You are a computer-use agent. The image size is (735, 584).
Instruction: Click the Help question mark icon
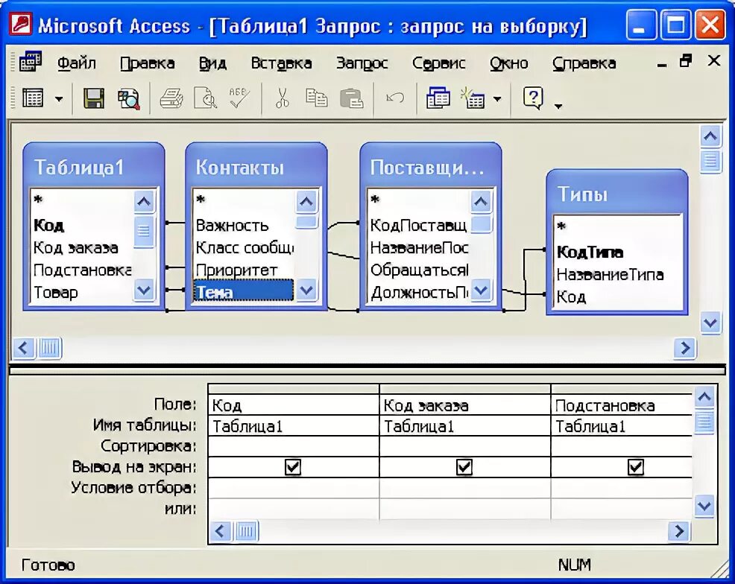533,98
